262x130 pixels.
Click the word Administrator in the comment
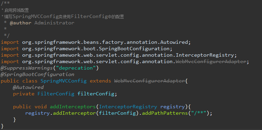(x=54, y=23)
